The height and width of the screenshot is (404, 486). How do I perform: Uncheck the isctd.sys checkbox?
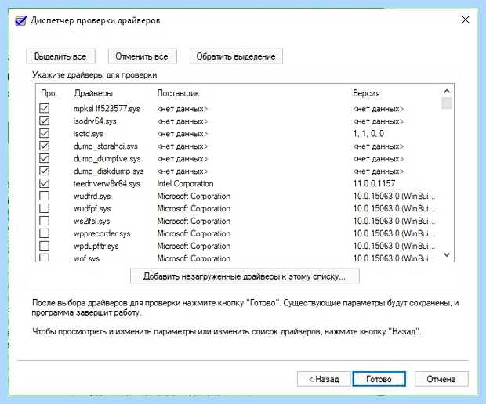point(45,133)
